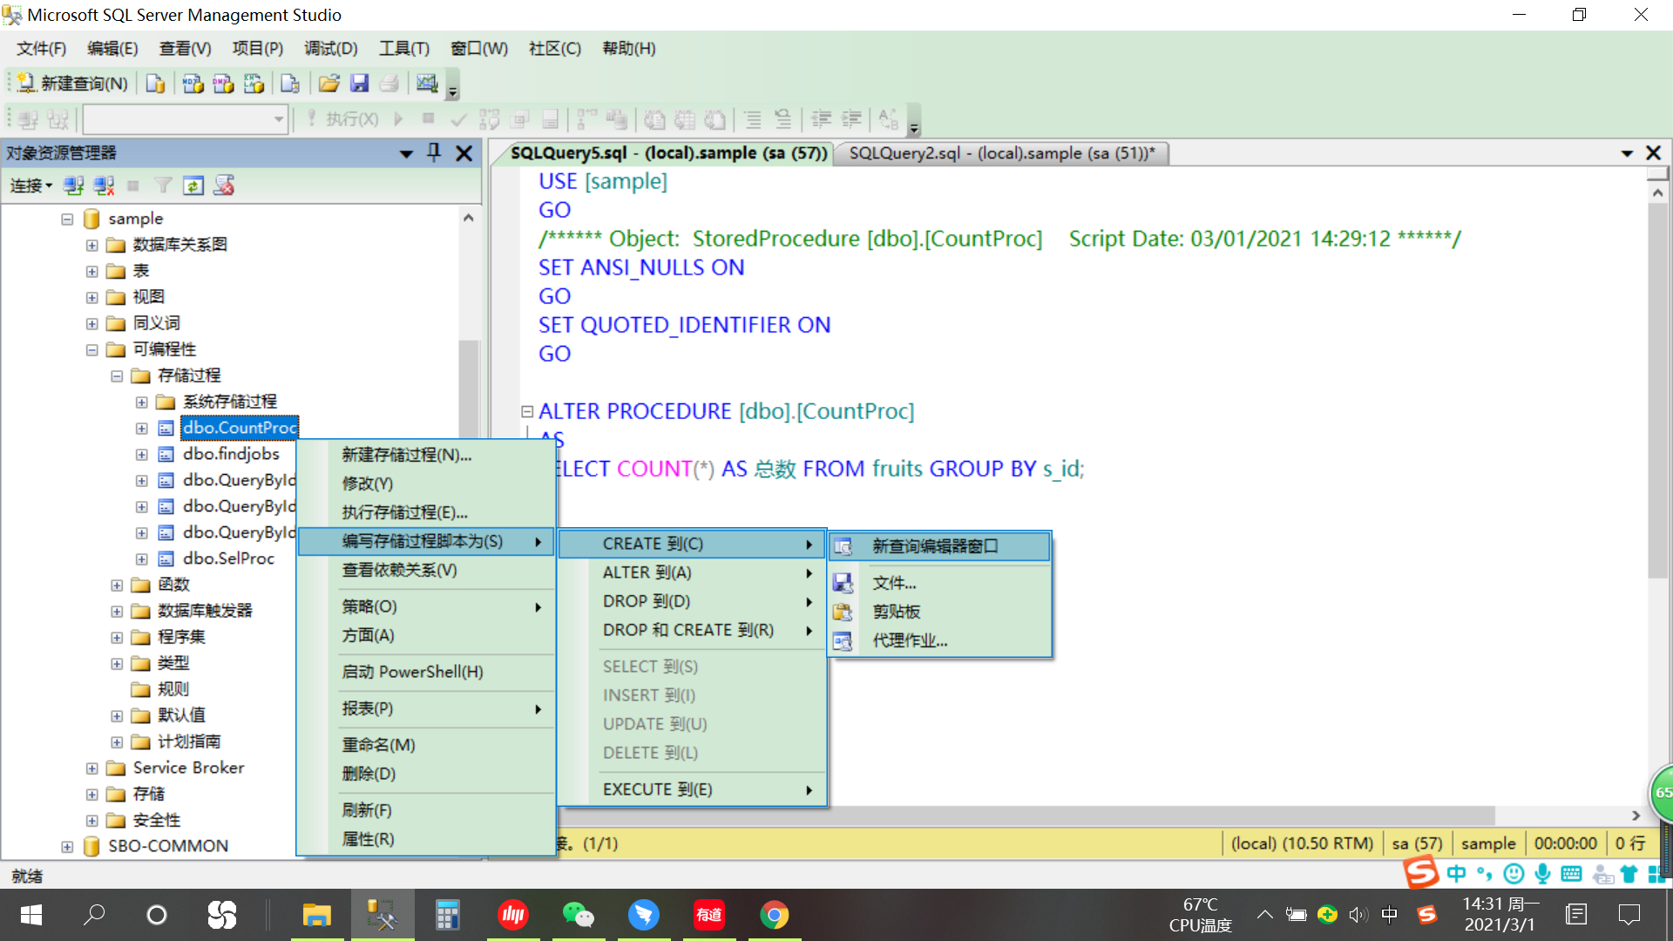Switch to the SQLQuery2.sql tab
This screenshot has height=941, width=1673.
(1002, 153)
